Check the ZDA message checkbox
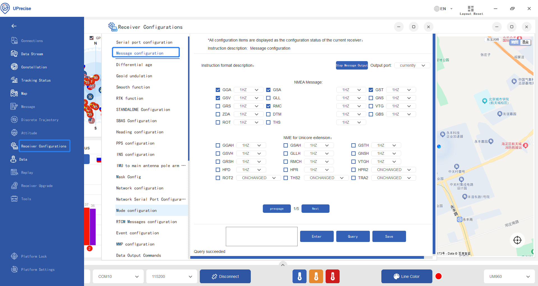Screen dimensions: 538x286 click(218, 114)
